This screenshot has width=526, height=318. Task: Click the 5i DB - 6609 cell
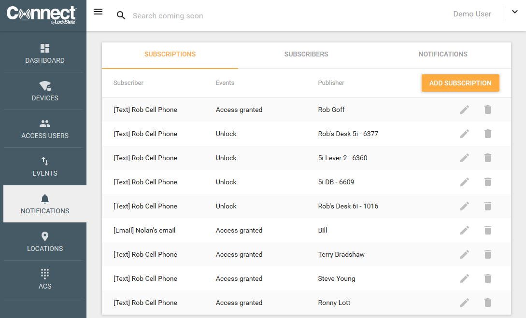pos(336,182)
